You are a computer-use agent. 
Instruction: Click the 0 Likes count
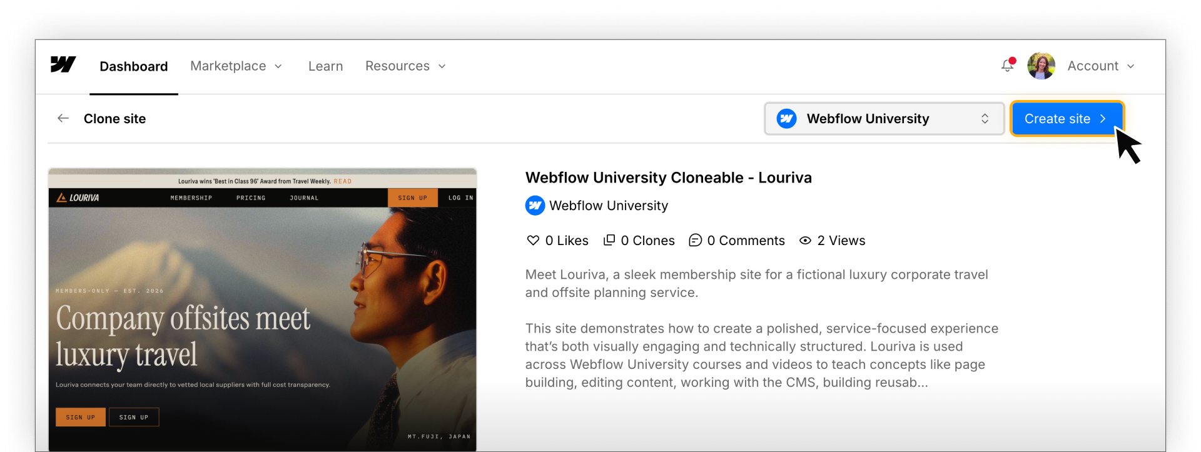click(567, 241)
